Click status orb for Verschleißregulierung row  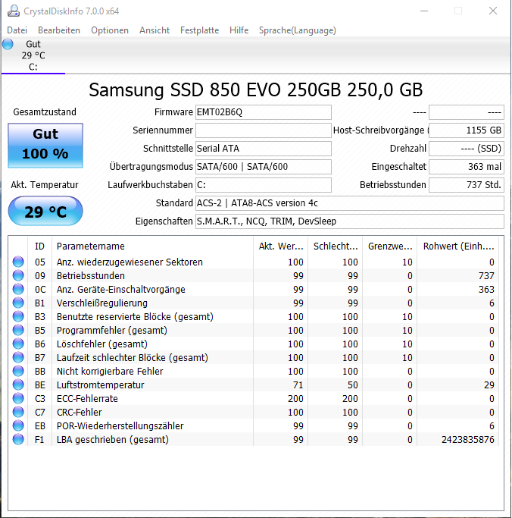click(x=18, y=303)
